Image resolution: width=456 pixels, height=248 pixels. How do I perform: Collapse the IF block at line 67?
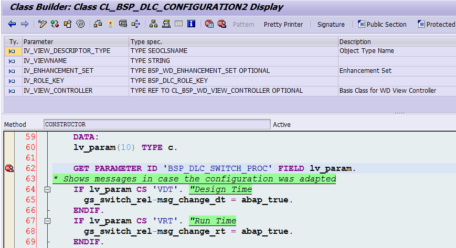48,221
